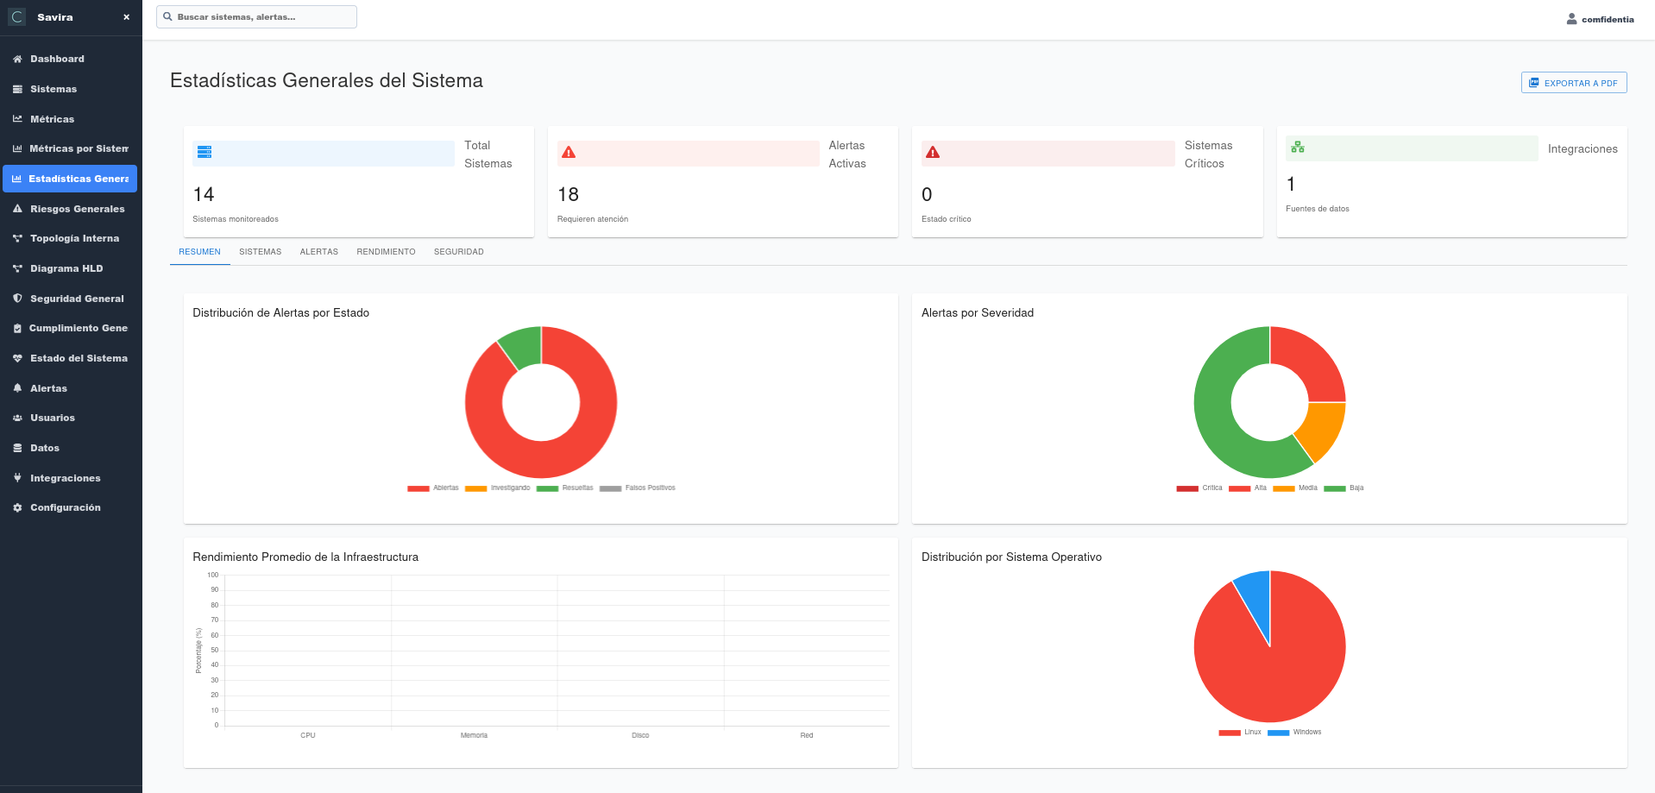1655x793 pixels.
Task: Open the SEGURIDAD tab
Action: 458,252
